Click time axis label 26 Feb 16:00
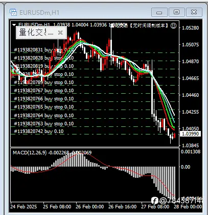Image resolution: width=208 pixels, height=215 pixels. click(x=123, y=207)
